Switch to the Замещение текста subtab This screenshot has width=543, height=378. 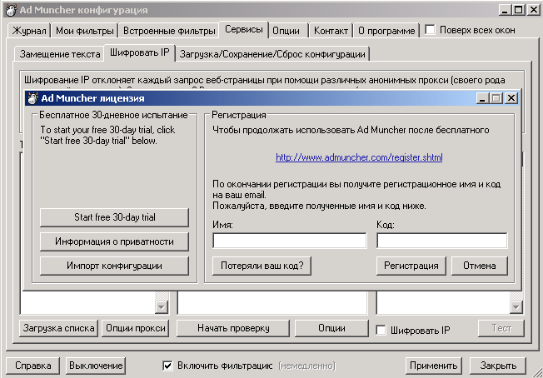click(60, 54)
